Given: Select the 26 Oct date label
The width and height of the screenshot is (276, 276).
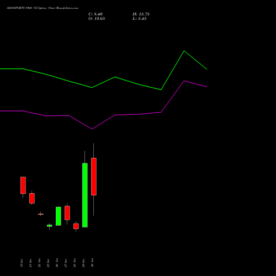Looking at the screenshot, I should click(57, 263).
